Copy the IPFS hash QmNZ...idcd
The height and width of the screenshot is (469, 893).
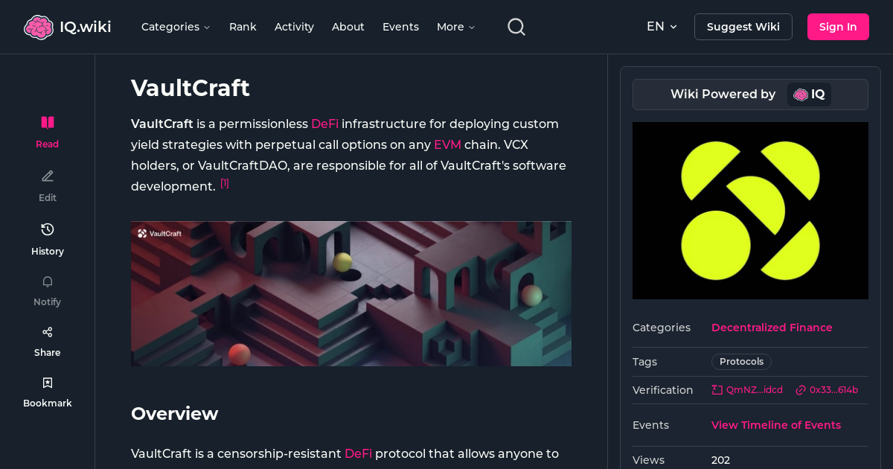coord(747,389)
